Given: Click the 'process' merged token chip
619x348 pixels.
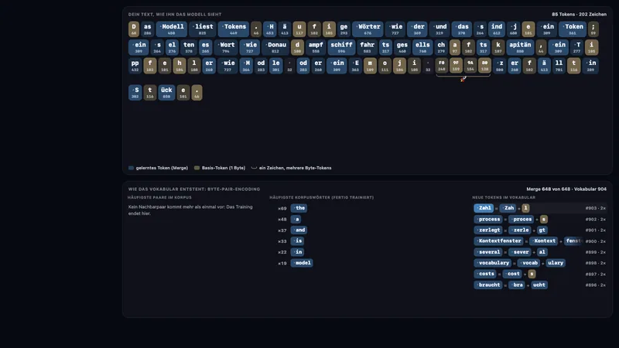Looking at the screenshot, I should [x=488, y=219].
